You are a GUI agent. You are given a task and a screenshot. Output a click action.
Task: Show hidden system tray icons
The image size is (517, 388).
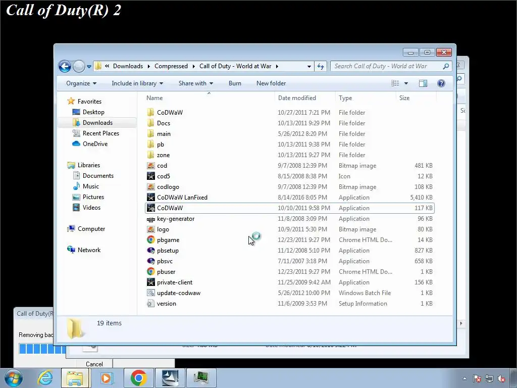click(464, 378)
